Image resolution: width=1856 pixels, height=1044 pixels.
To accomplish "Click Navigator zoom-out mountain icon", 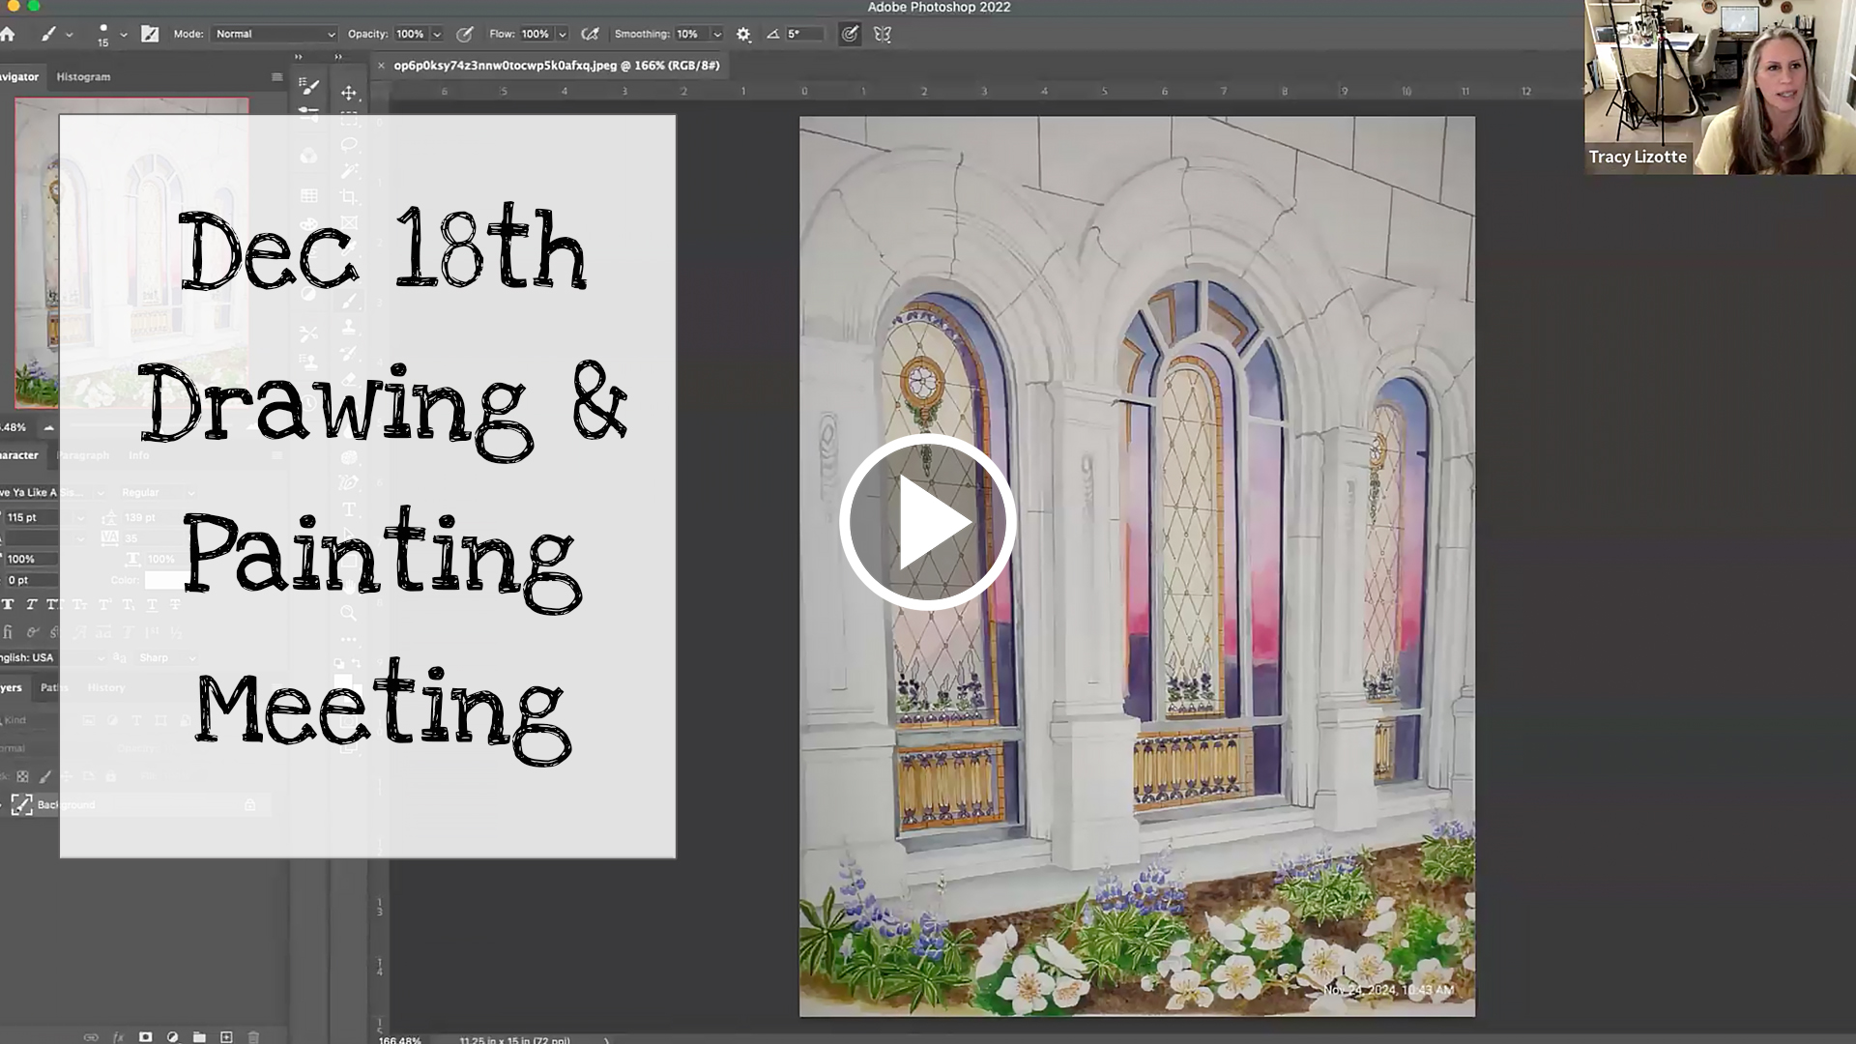I will (x=48, y=427).
